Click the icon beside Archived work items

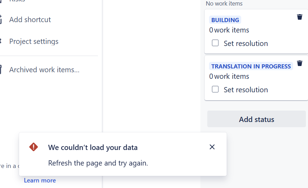point(1,70)
